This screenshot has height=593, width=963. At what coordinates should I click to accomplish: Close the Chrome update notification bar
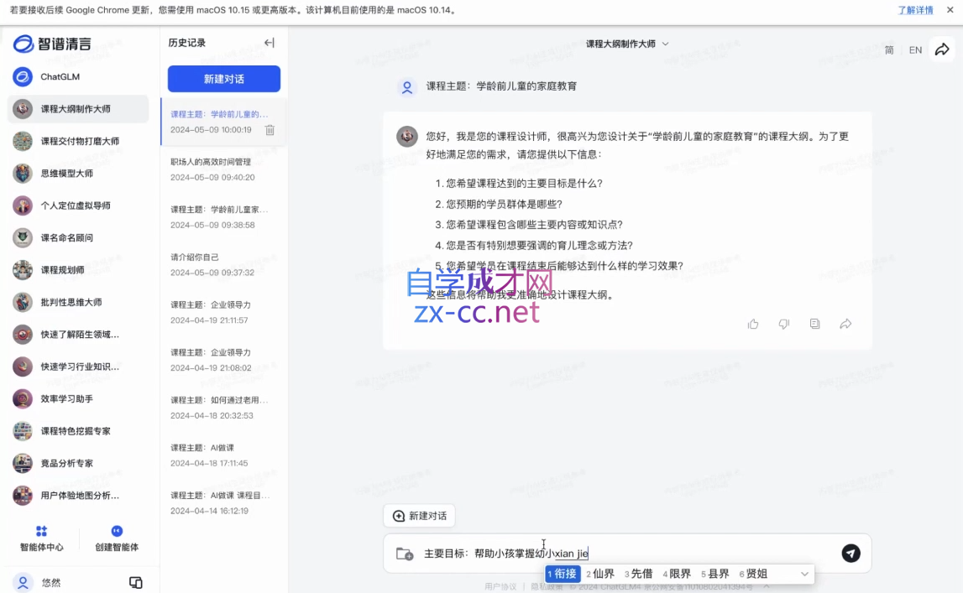point(950,10)
